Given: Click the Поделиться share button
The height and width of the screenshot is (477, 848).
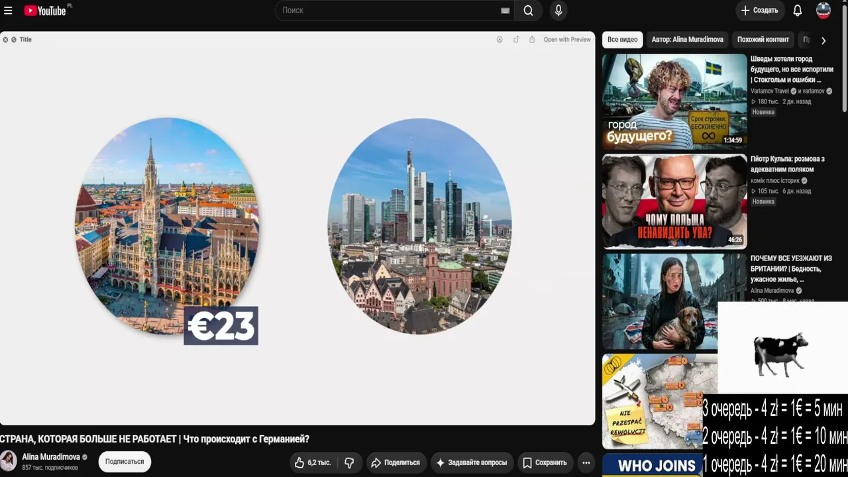Looking at the screenshot, I should 396,462.
